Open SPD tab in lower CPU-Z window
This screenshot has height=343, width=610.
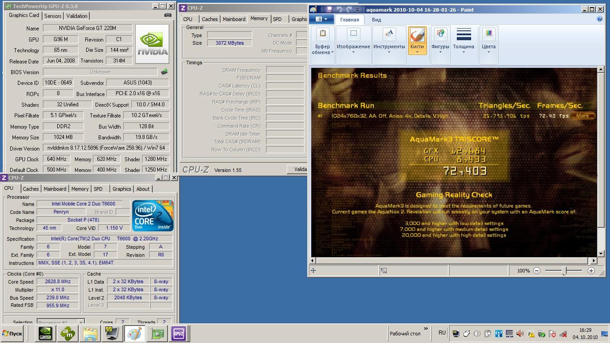click(98, 189)
